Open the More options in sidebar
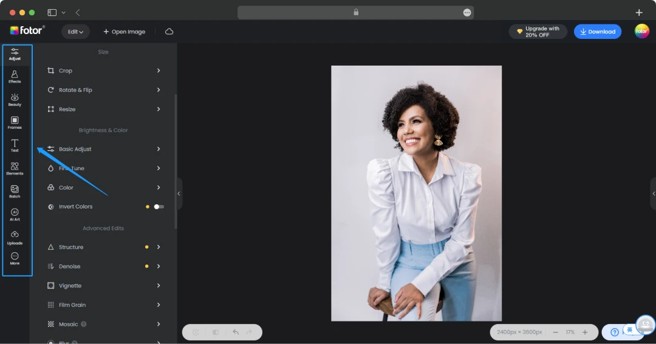 tap(15, 259)
